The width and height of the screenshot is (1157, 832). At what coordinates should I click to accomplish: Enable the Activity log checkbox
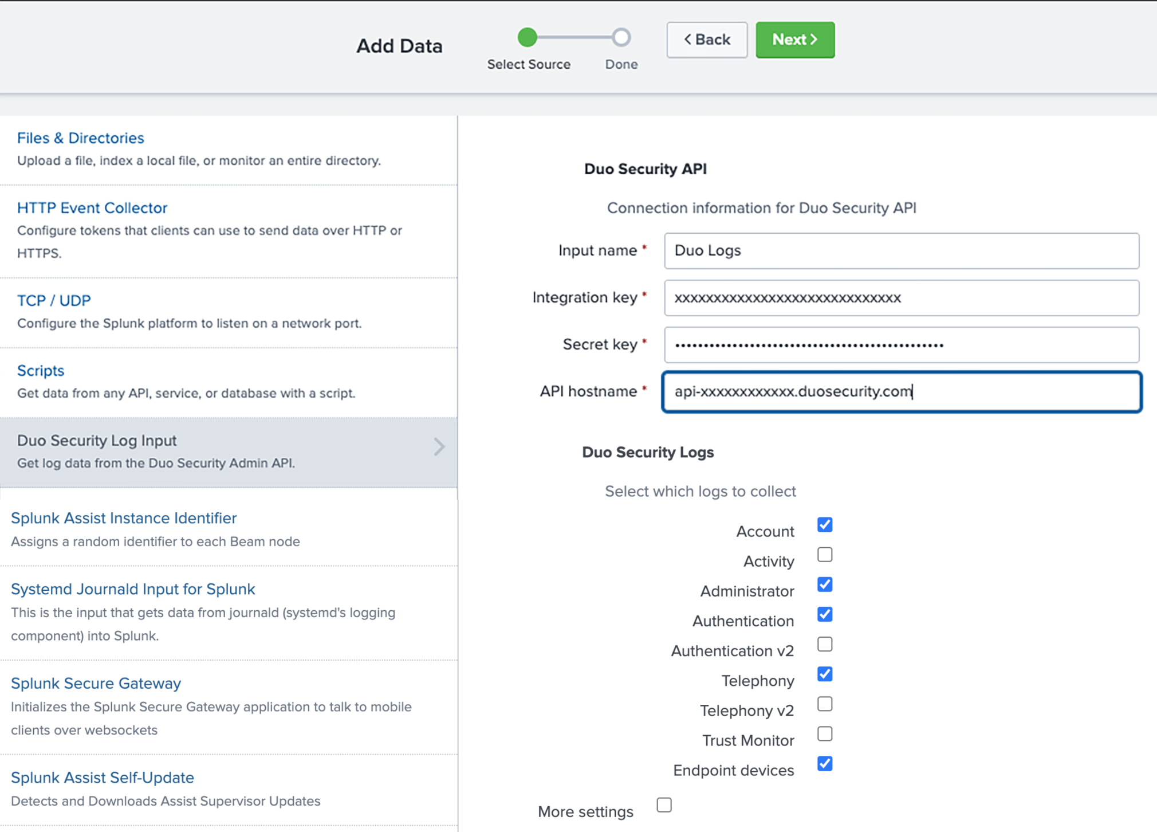tap(825, 554)
